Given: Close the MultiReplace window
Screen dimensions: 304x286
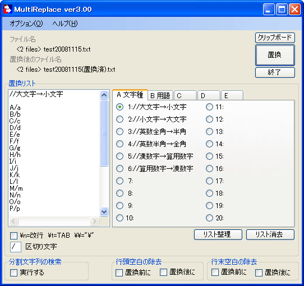Looking at the screenshot, I should [294, 9].
